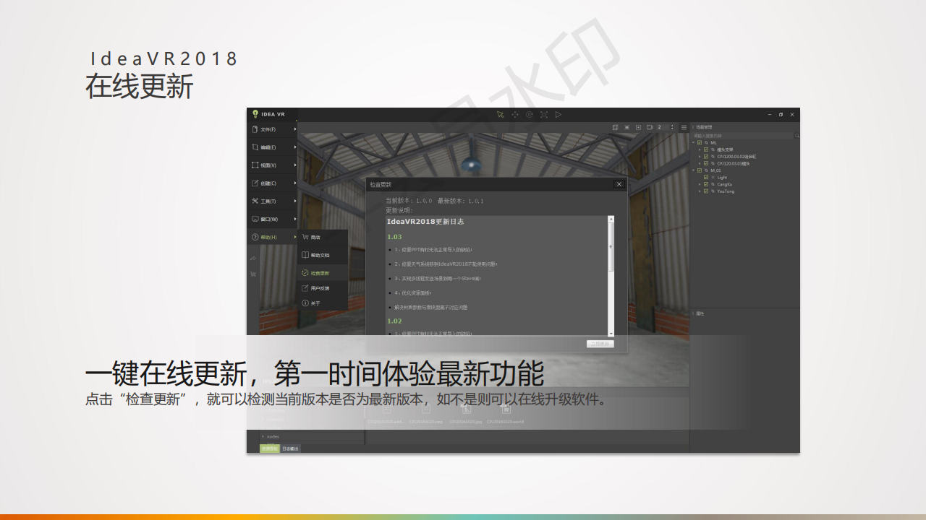Viewport: 926px width, 520px height.
Task: Expand the nodes folder in resource panel
Action: pyautogui.click(x=263, y=436)
